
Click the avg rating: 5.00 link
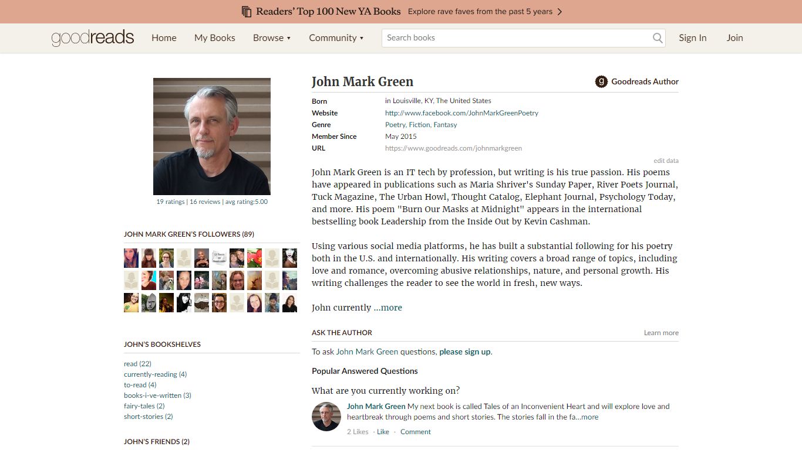point(247,202)
